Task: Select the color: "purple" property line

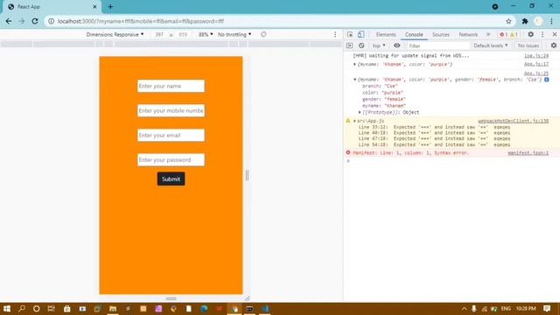Action: click(382, 93)
